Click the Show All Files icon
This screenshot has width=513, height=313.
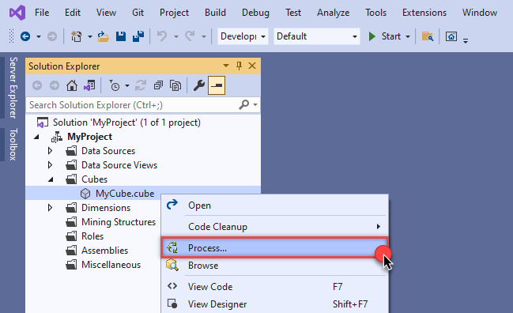(175, 85)
